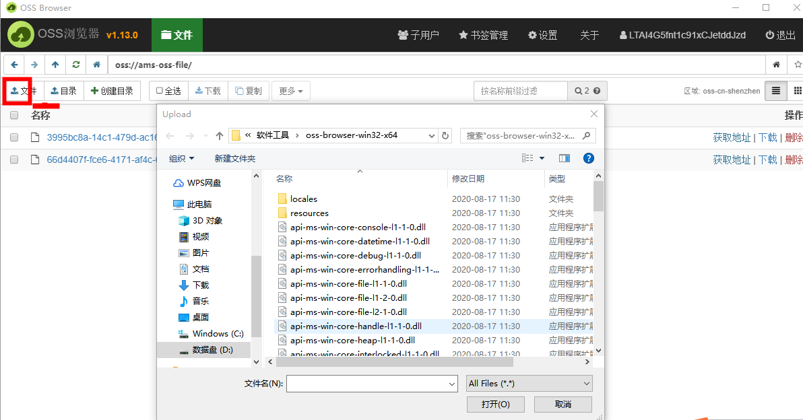Refresh the OSS file list
803x420 pixels.
[76, 65]
